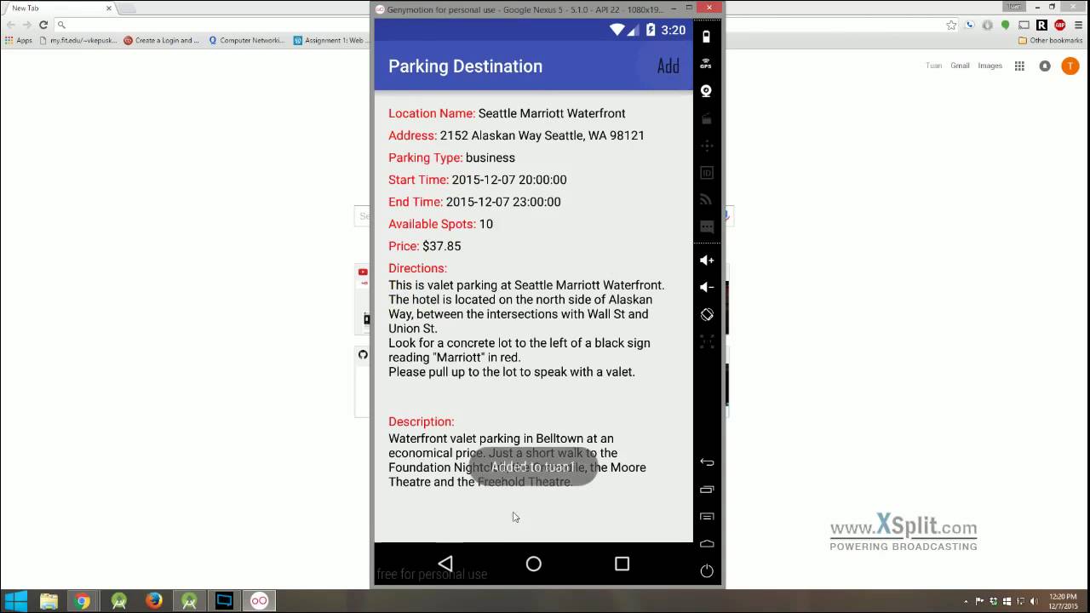Open Genymotion battery widget
The height and width of the screenshot is (613, 1090).
tap(706, 37)
